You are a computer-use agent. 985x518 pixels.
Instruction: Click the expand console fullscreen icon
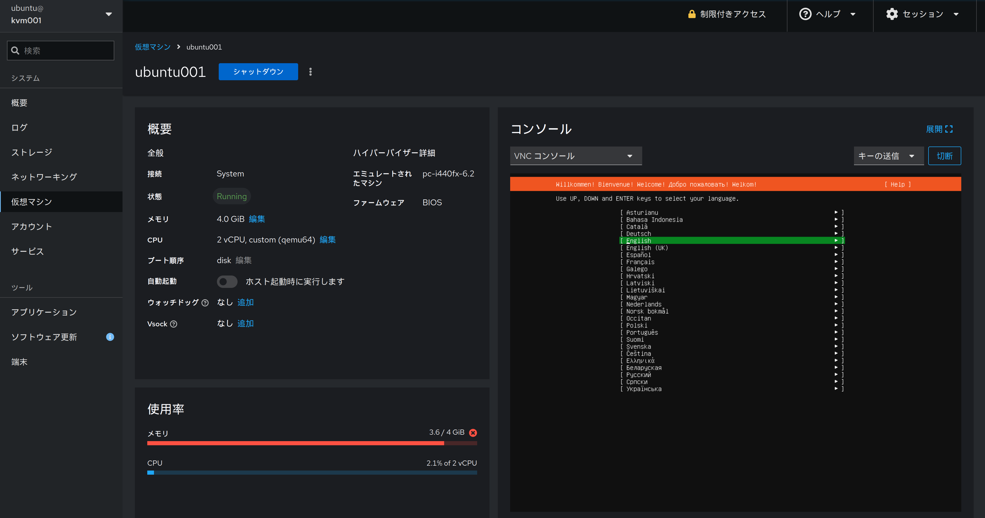[x=949, y=129]
